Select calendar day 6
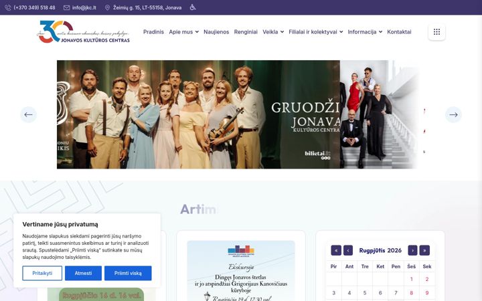This screenshot has height=301, width=482. click(x=380, y=293)
